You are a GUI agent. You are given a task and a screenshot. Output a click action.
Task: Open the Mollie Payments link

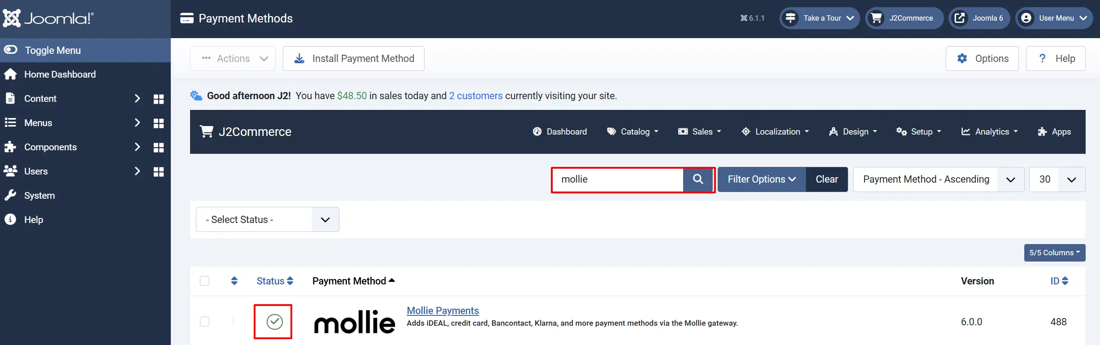(442, 310)
